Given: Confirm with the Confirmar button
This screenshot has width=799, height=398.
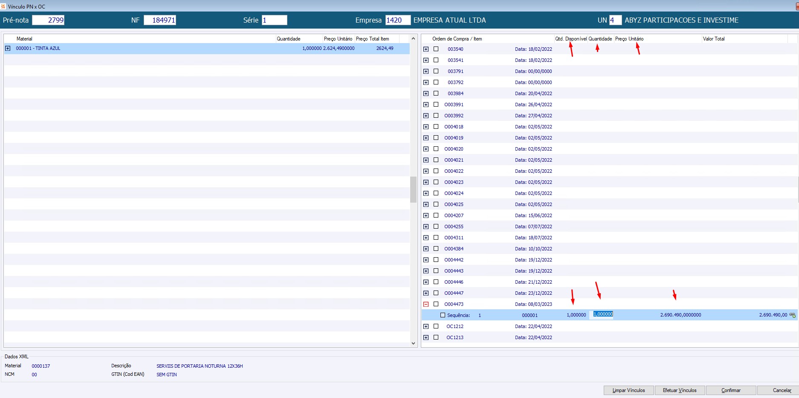Looking at the screenshot, I should coord(731,390).
